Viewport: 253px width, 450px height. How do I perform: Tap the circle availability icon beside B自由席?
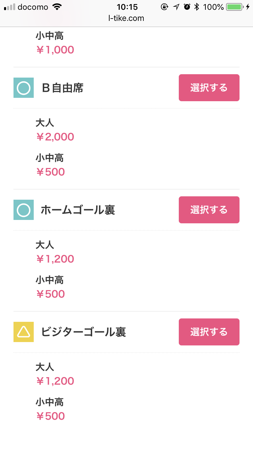tap(24, 88)
